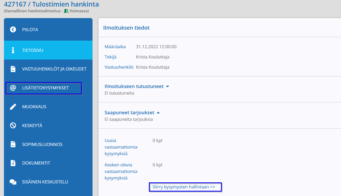
Task: Click the page icon for Dokumentit
Action: point(13,163)
